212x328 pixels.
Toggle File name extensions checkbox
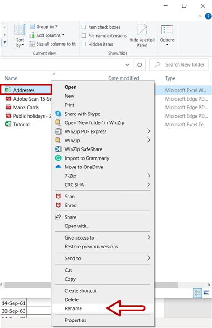pyautogui.click(x=84, y=36)
